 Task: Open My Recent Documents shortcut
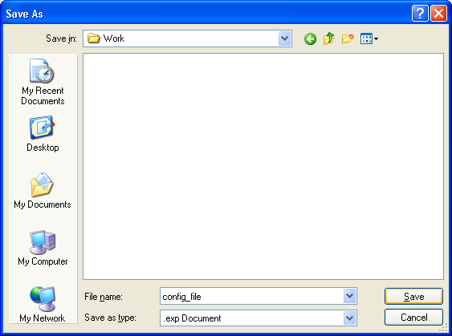[x=43, y=82]
